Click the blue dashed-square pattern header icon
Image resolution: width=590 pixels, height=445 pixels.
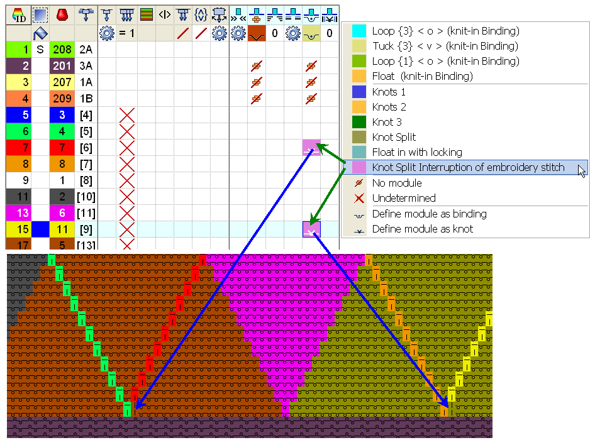pos(40,15)
